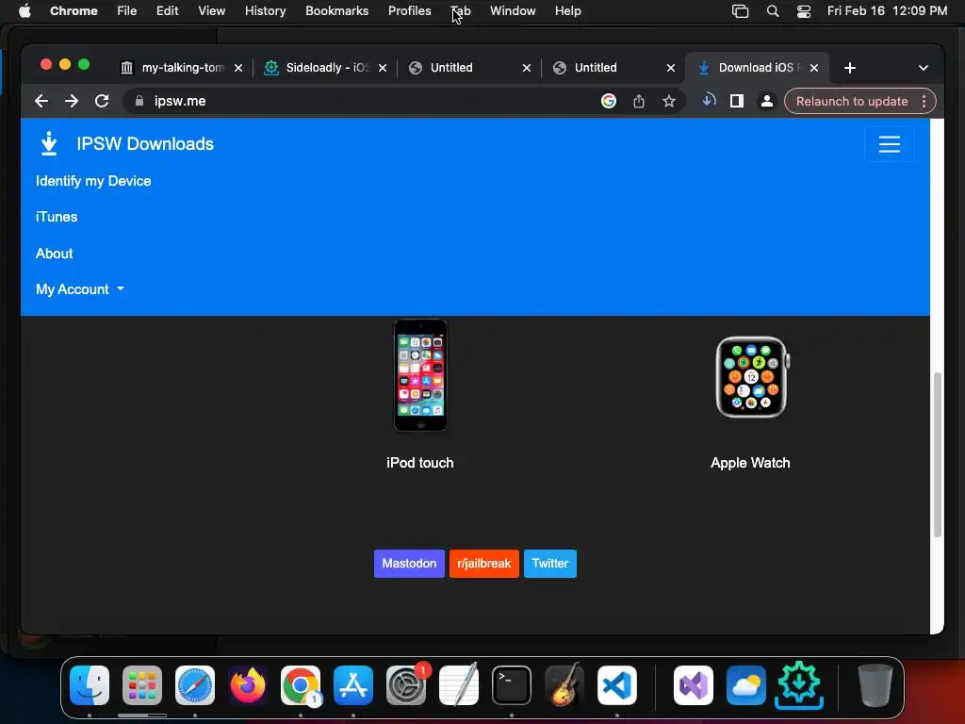Click the IPSW Downloads logo icon

tap(49, 143)
